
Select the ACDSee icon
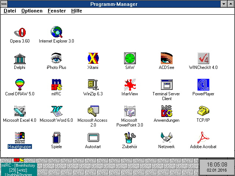tap(166, 58)
